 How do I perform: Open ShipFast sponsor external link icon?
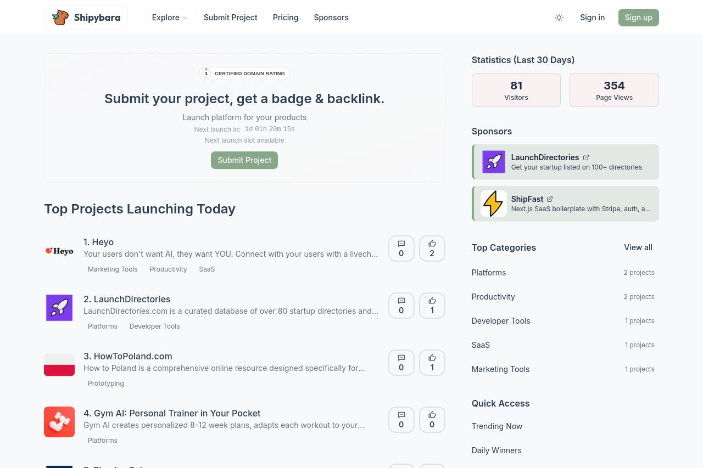pos(550,199)
